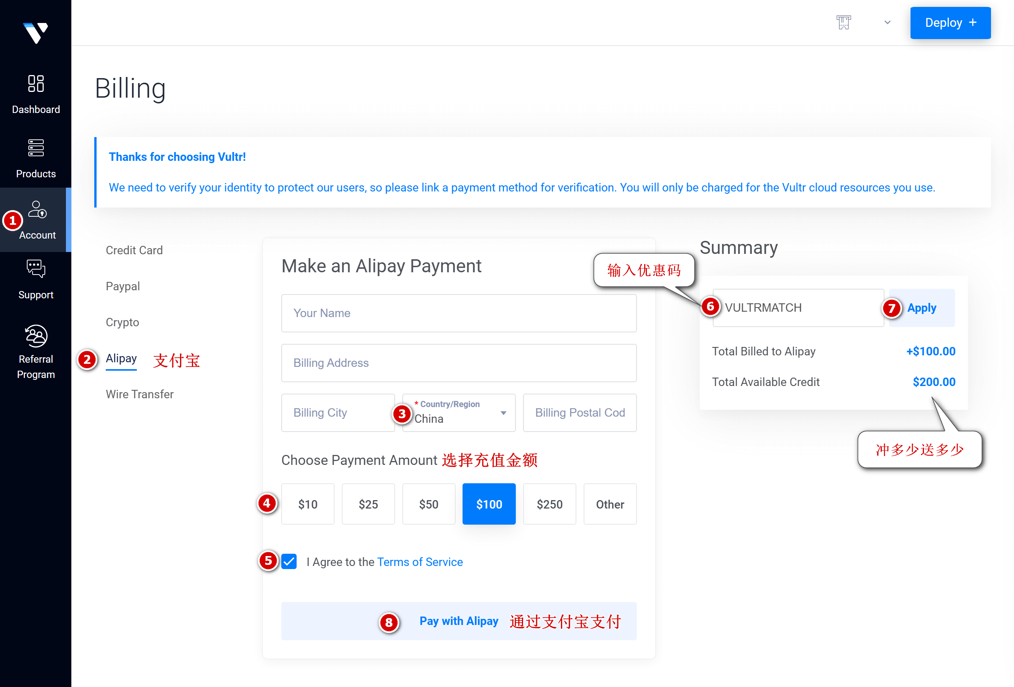Expand the Country/Region dropdown
This screenshot has width=1014, height=687.
(503, 413)
